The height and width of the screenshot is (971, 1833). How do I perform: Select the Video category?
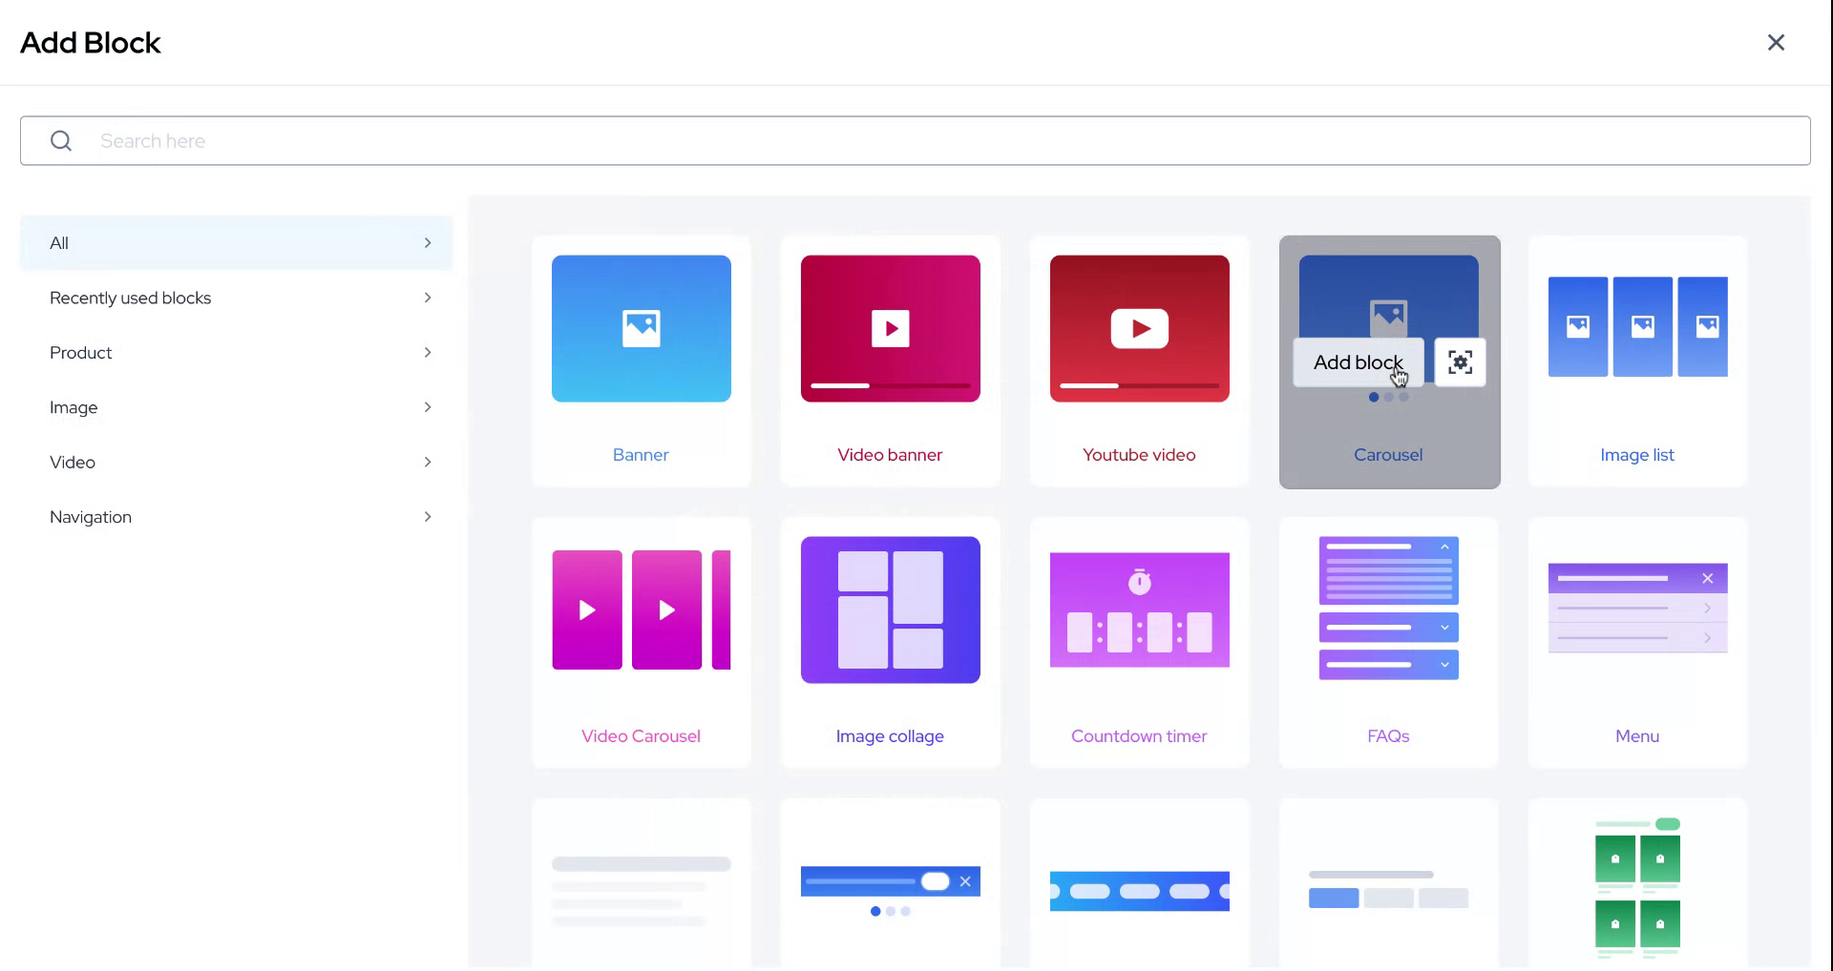click(x=237, y=462)
